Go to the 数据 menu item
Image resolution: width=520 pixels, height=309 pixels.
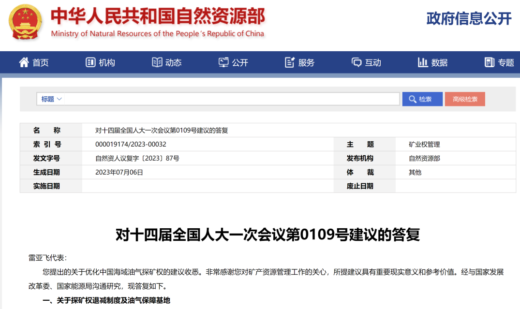point(439,63)
